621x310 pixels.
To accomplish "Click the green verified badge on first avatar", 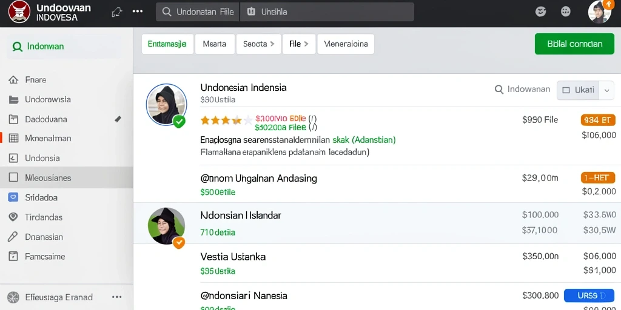I will point(179,121).
